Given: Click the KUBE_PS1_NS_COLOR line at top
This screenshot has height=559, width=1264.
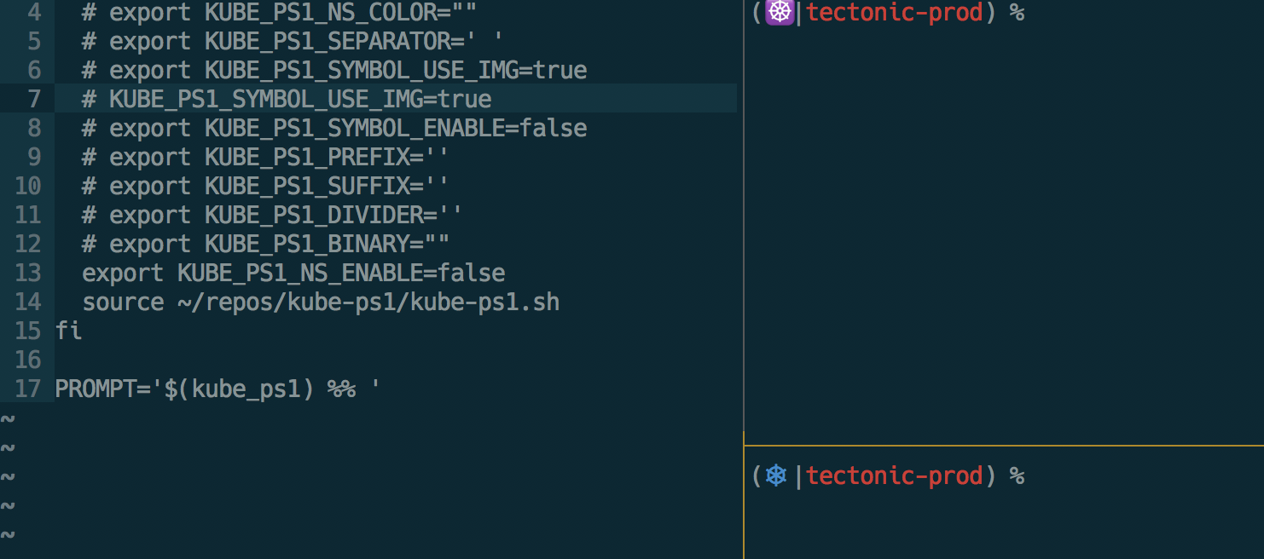Looking at the screenshot, I should [x=280, y=12].
